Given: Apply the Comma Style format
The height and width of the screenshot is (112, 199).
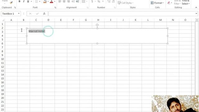Looking at the screenshot, I should [103, 1].
